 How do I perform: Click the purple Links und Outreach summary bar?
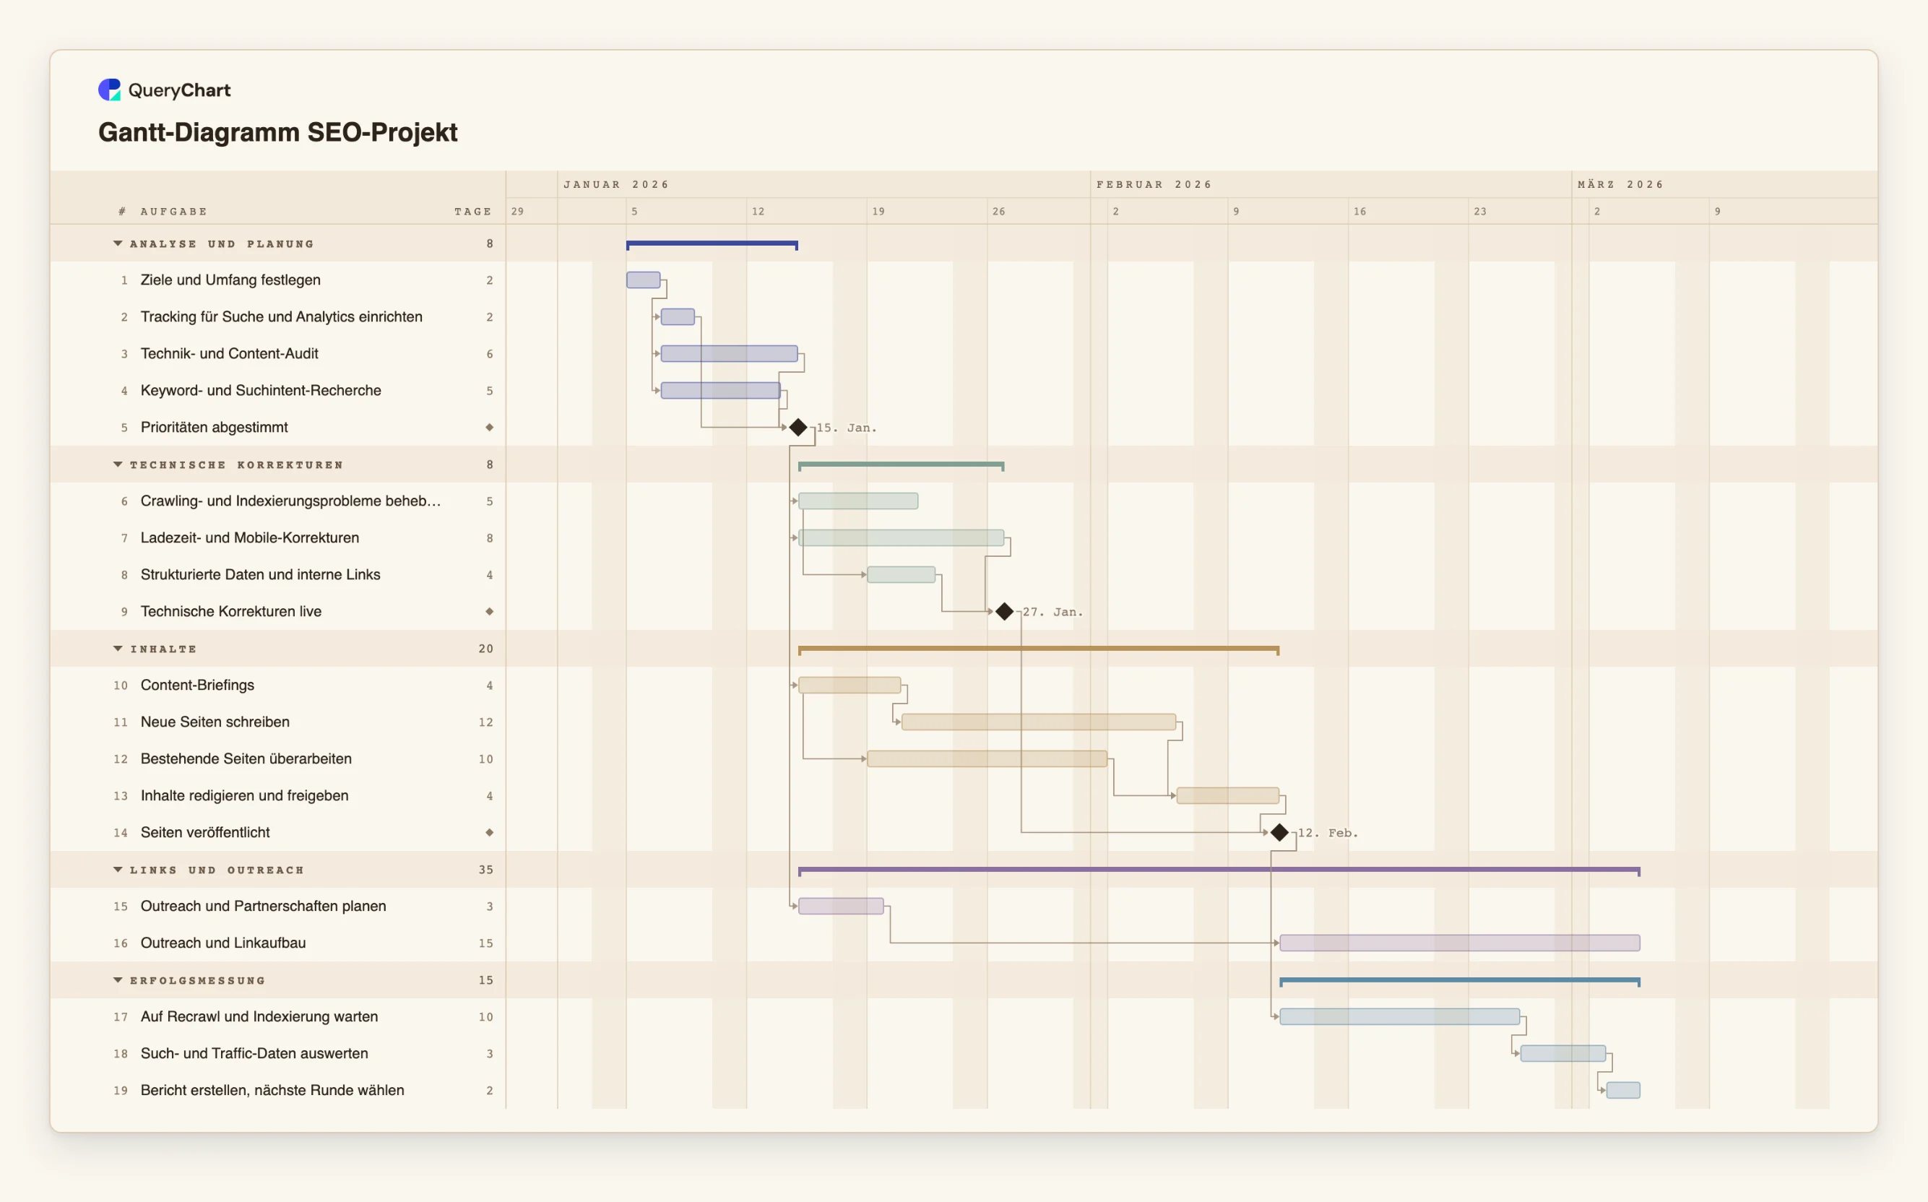1219,870
